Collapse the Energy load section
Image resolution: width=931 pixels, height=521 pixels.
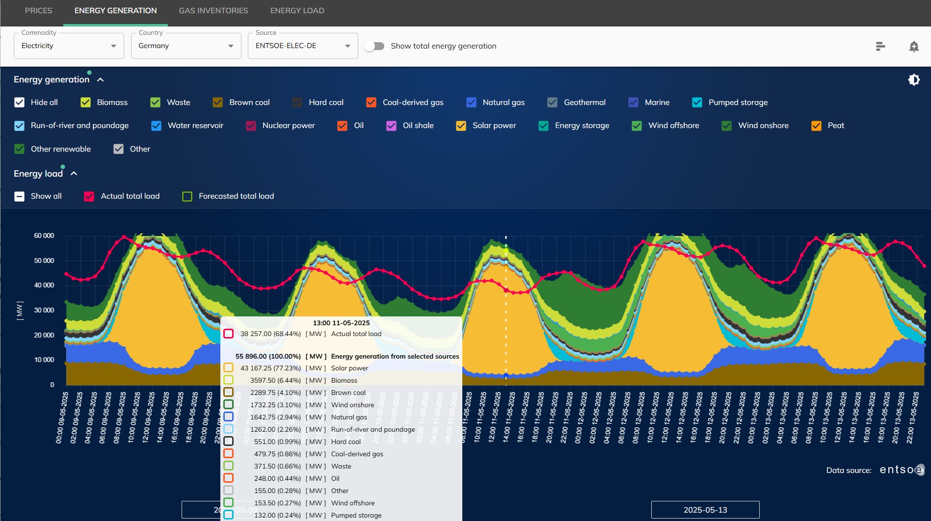pyautogui.click(x=74, y=173)
